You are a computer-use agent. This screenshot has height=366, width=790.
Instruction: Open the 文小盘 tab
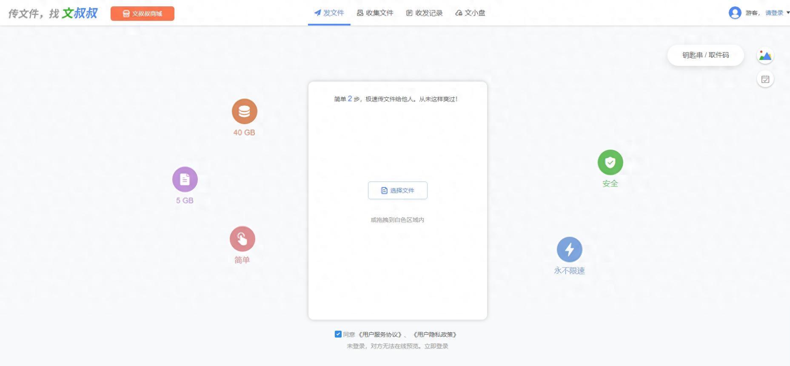[470, 13]
